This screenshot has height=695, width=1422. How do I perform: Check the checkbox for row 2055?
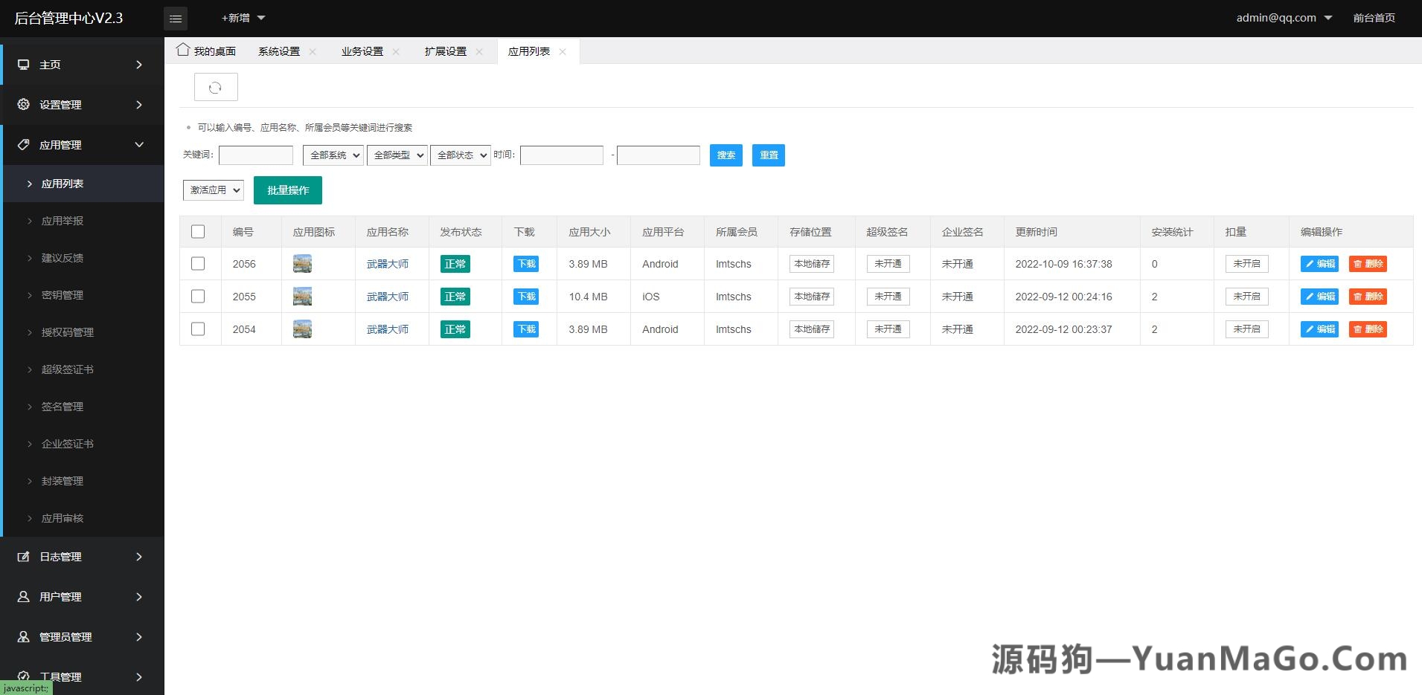(198, 296)
